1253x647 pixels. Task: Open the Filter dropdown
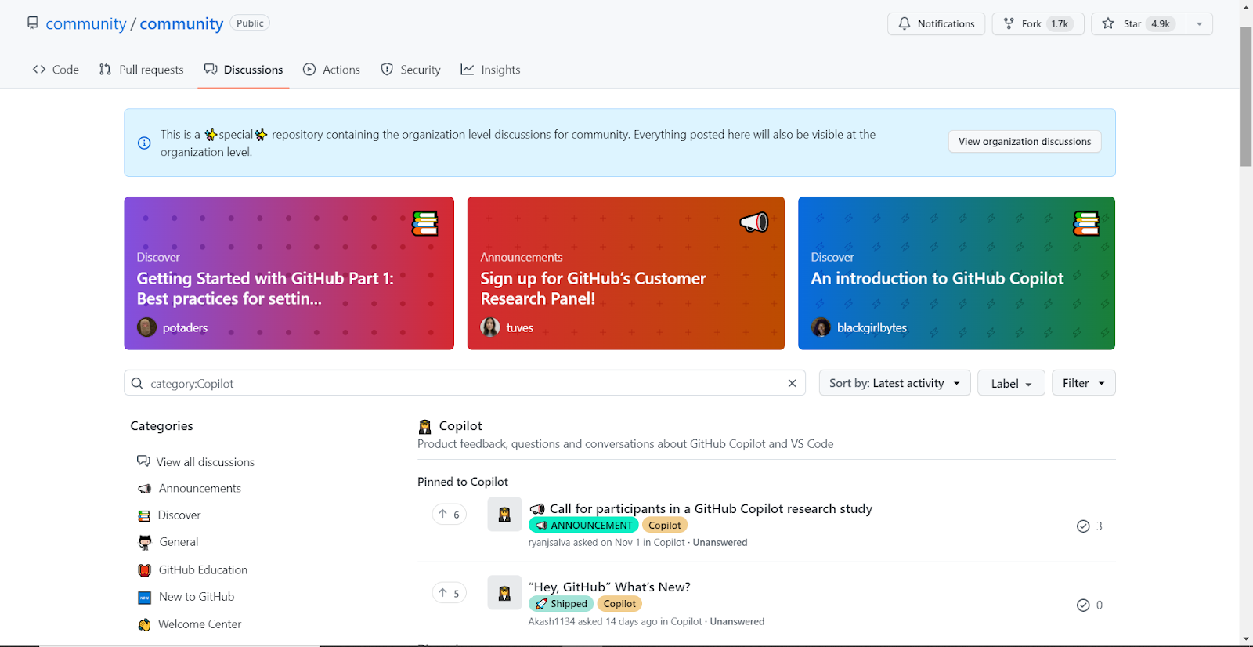pos(1083,383)
